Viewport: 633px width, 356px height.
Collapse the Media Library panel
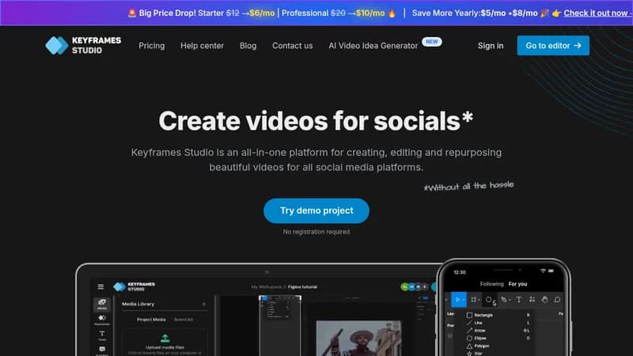pyautogui.click(x=204, y=304)
